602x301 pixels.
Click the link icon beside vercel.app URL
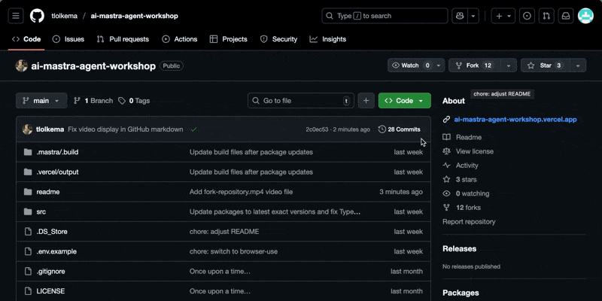coord(446,120)
